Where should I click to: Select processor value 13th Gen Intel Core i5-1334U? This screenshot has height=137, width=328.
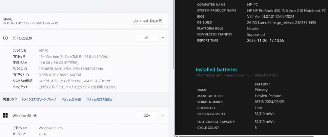(x=73, y=57)
